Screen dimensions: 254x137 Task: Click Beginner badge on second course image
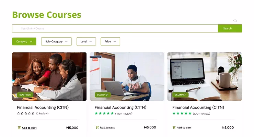[103, 95]
